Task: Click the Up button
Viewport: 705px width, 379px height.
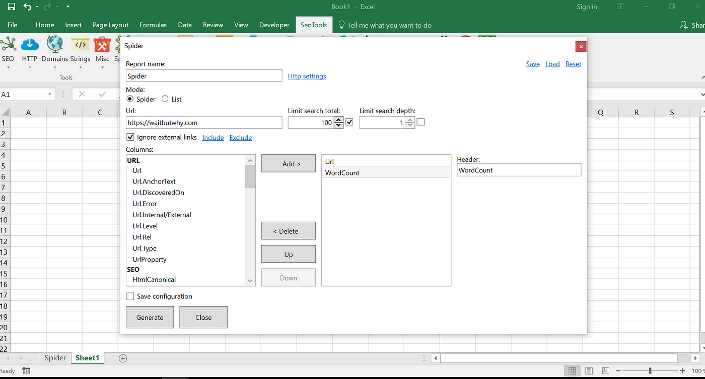Action: click(289, 254)
